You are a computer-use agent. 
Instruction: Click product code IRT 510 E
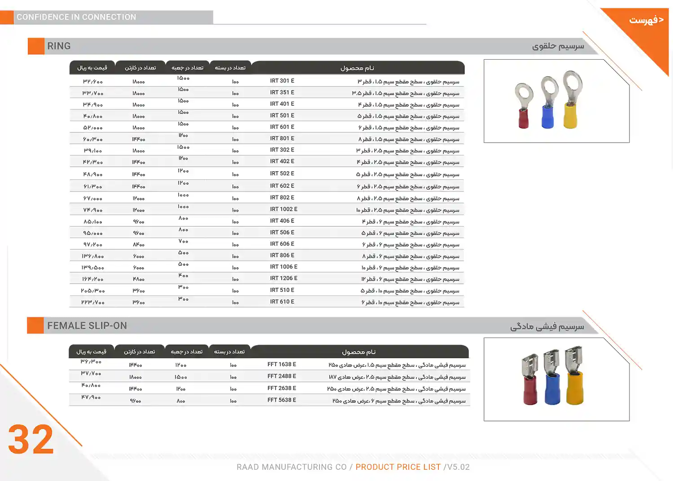tap(282, 290)
